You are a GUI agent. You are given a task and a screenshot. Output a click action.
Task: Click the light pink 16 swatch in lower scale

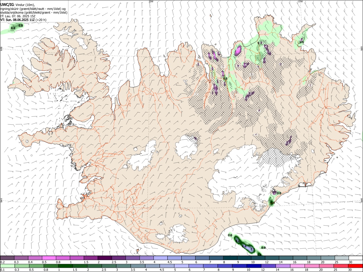[x=297, y=266]
